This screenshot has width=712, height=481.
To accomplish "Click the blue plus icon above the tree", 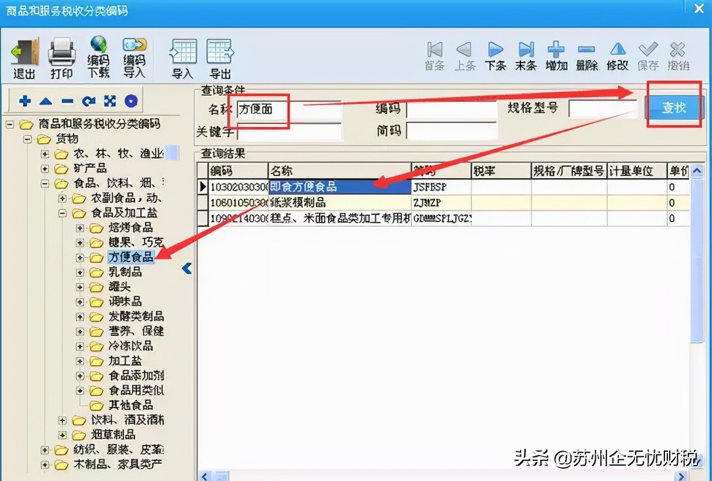I will point(24,101).
